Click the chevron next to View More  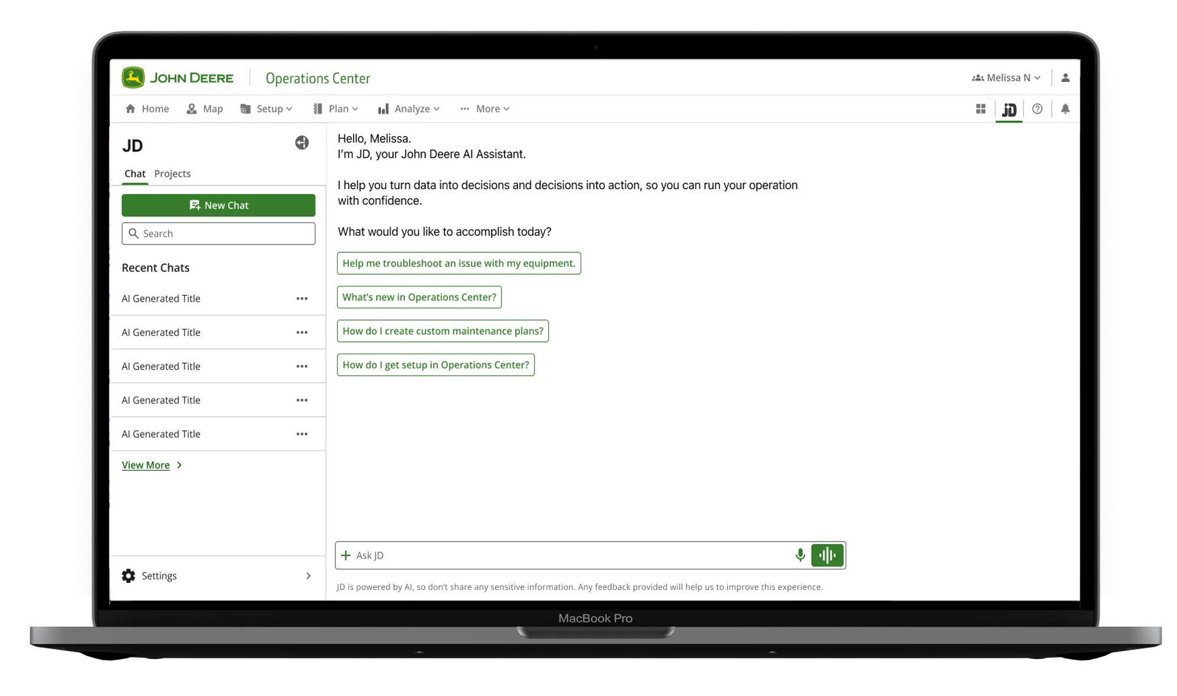coord(179,466)
